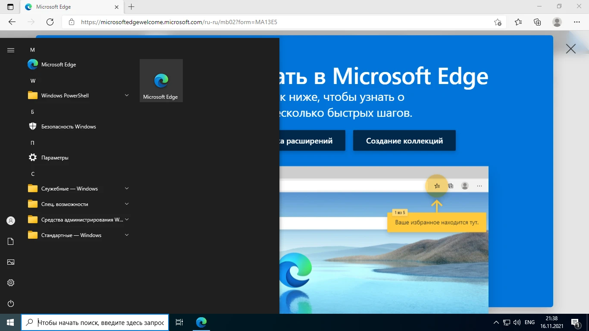Open the Collections icon in Edge toolbar
The image size is (589, 331).
click(537, 22)
